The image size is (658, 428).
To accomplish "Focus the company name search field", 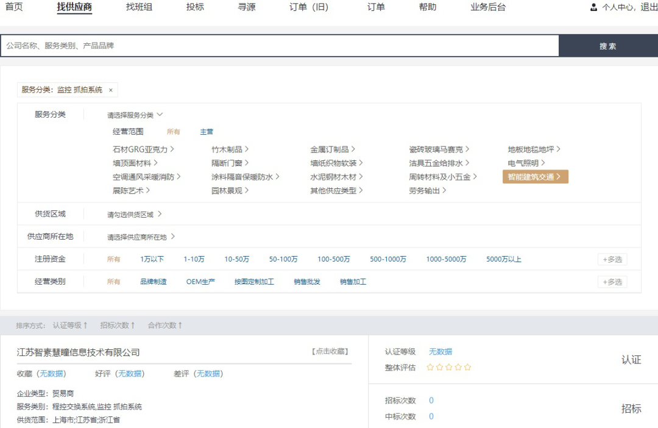I will (x=280, y=46).
